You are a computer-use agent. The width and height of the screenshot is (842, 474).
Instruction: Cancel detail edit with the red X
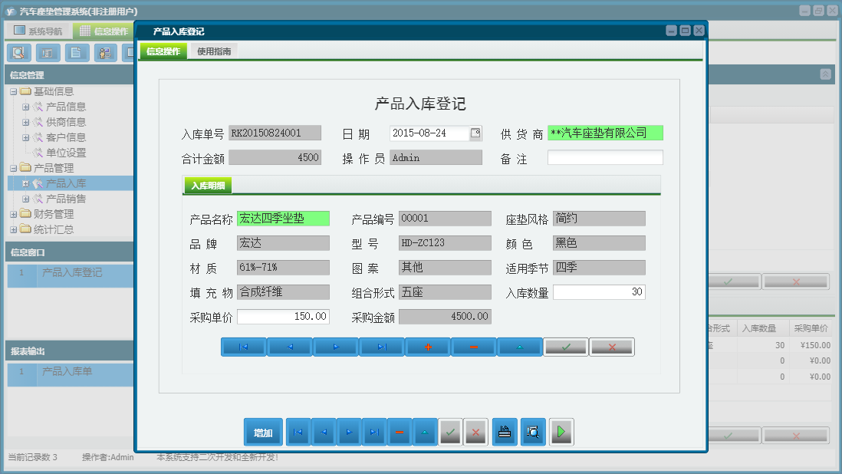[x=612, y=347]
